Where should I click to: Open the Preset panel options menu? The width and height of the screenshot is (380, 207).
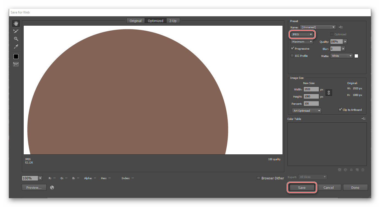341,27
